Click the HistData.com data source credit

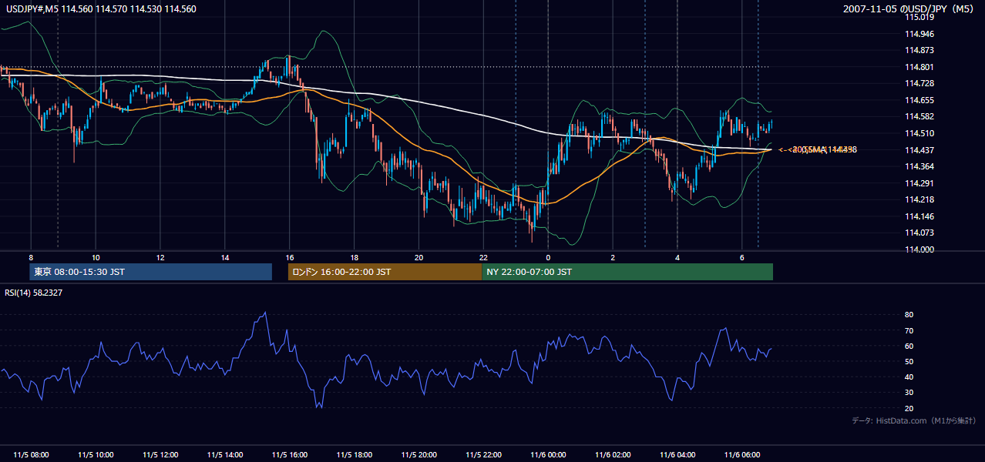(914, 420)
